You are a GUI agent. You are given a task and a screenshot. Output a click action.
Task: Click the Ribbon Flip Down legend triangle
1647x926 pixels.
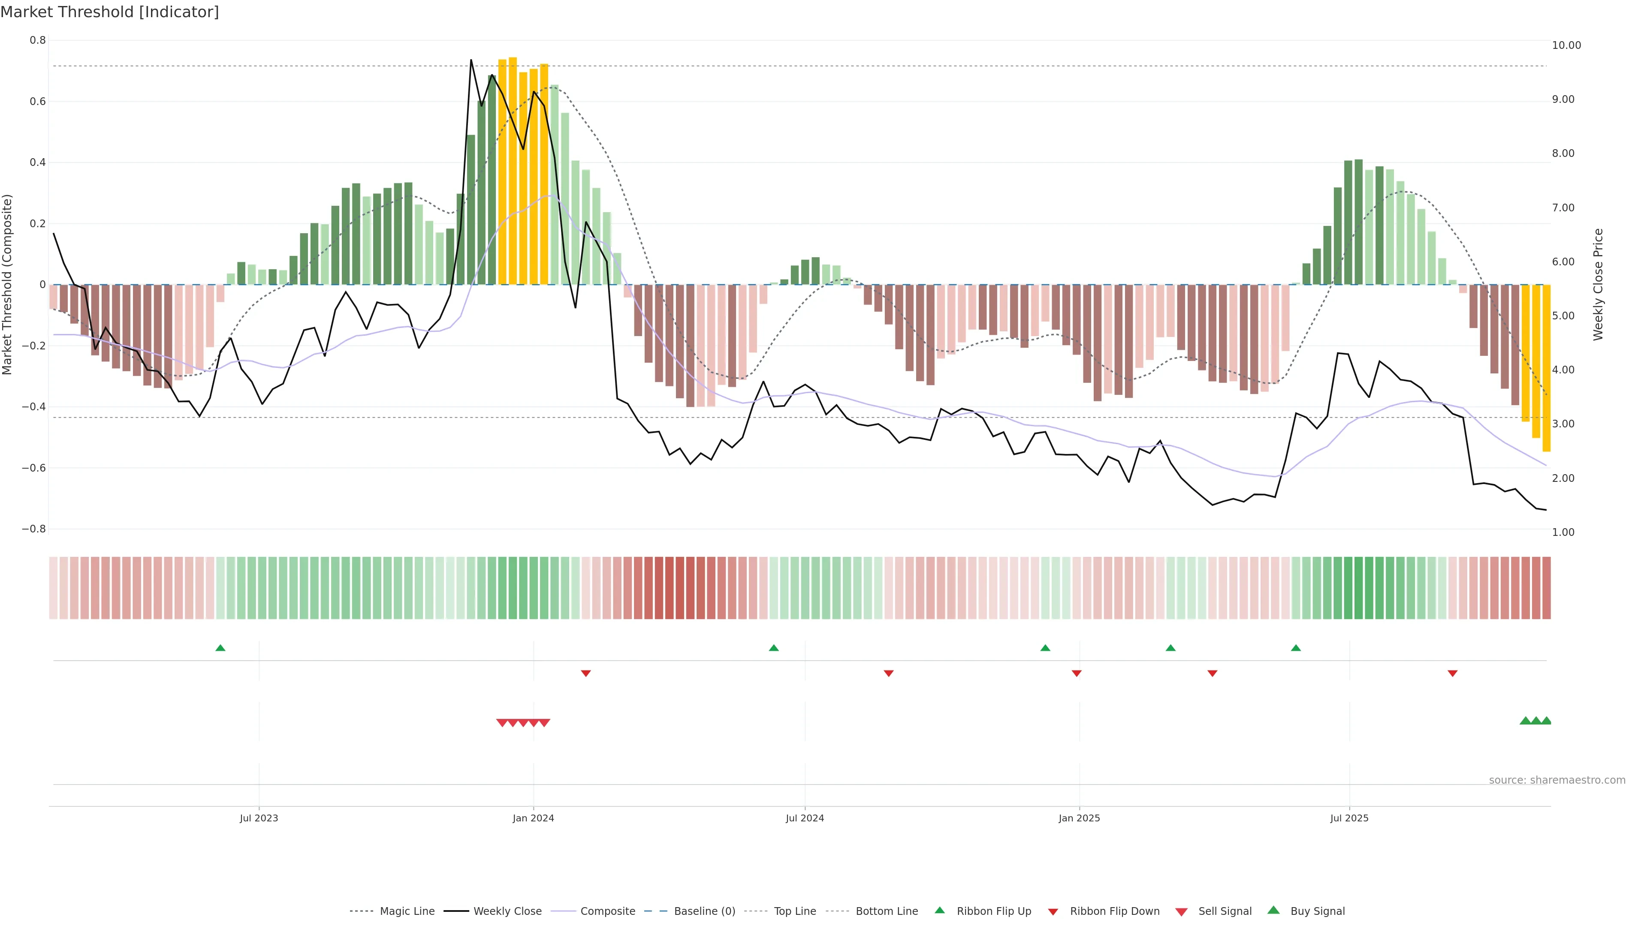pos(1053,912)
